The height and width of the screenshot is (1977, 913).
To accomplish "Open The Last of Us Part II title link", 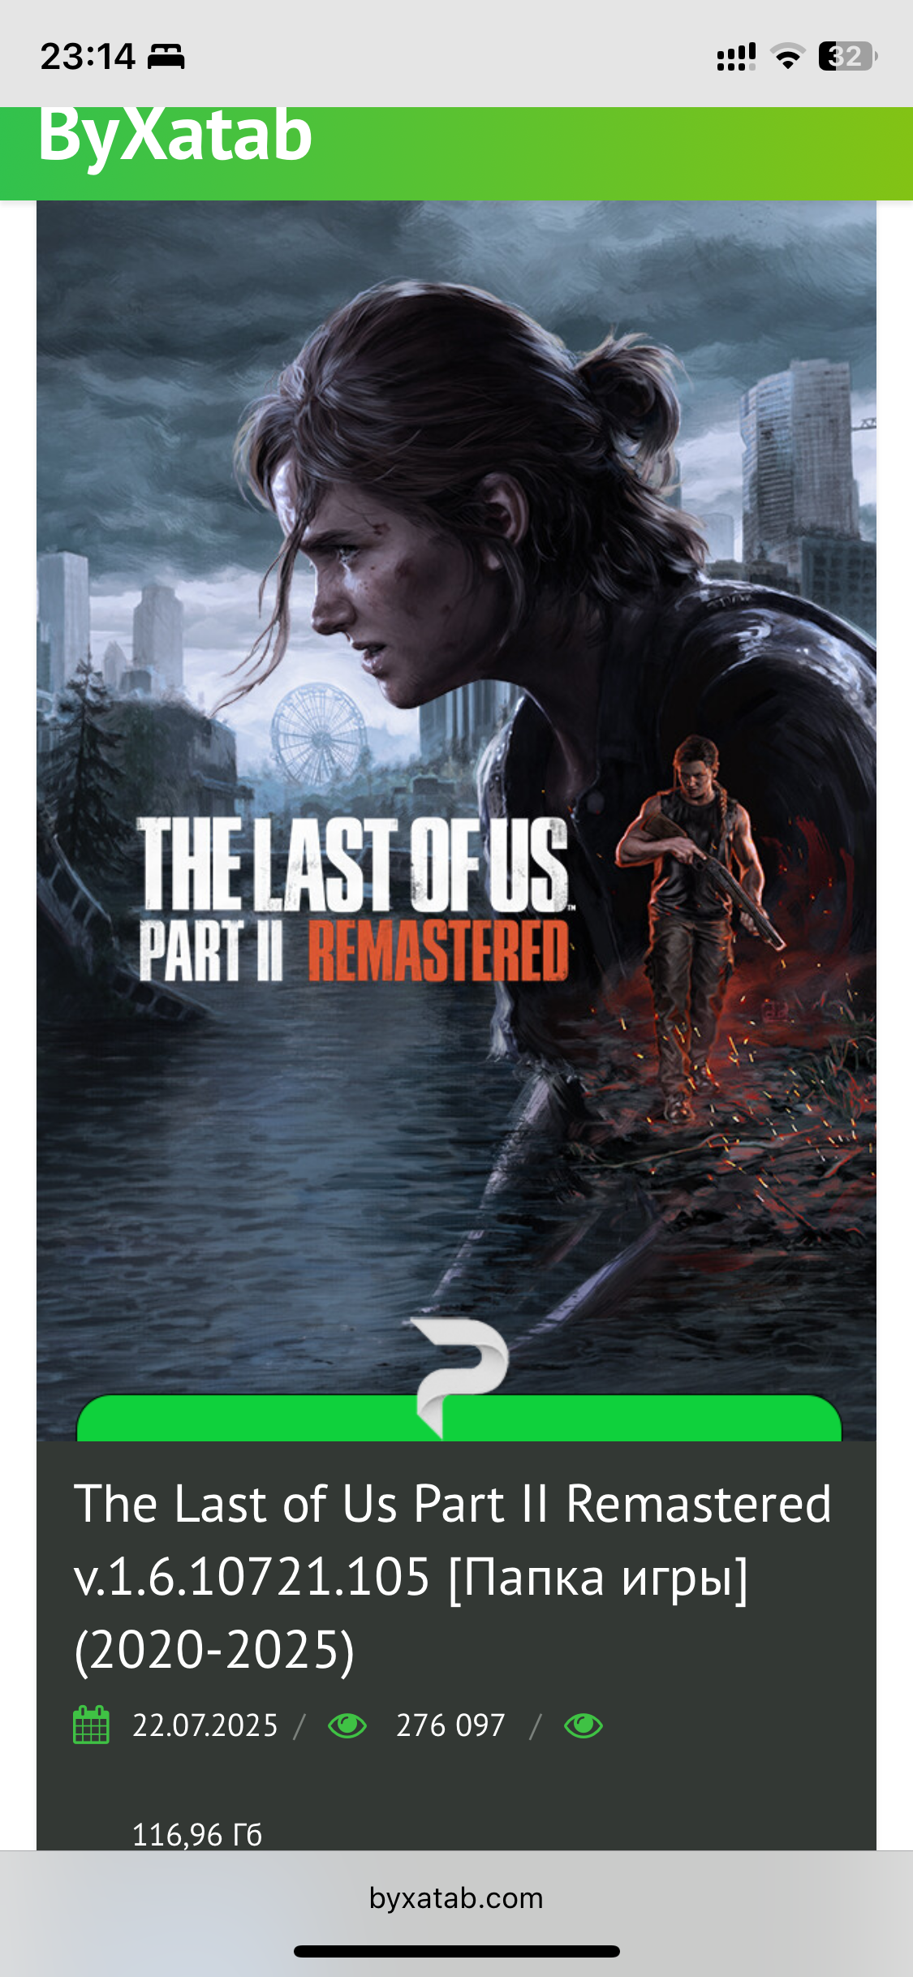I will point(453,1576).
